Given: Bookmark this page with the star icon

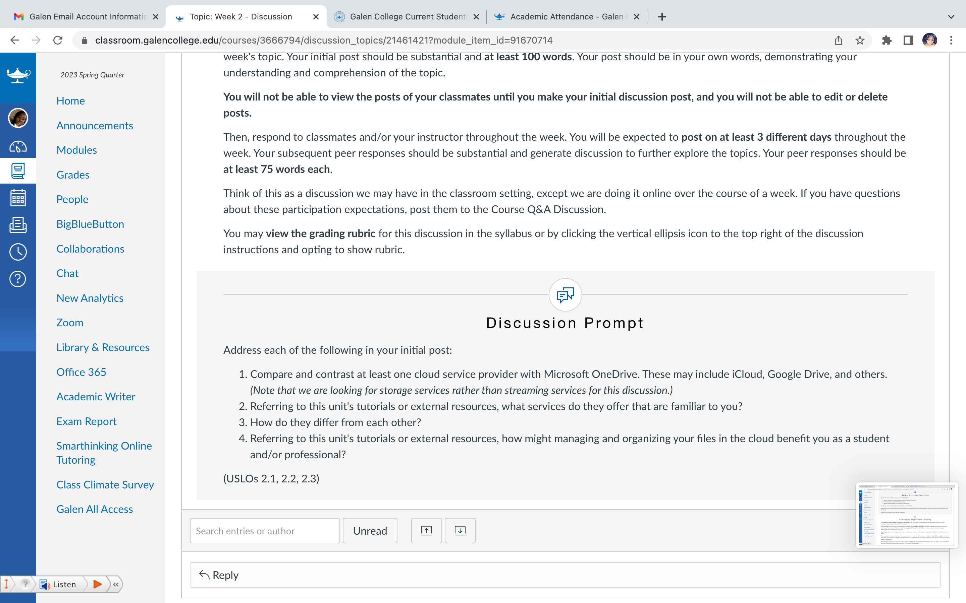Looking at the screenshot, I should [860, 40].
